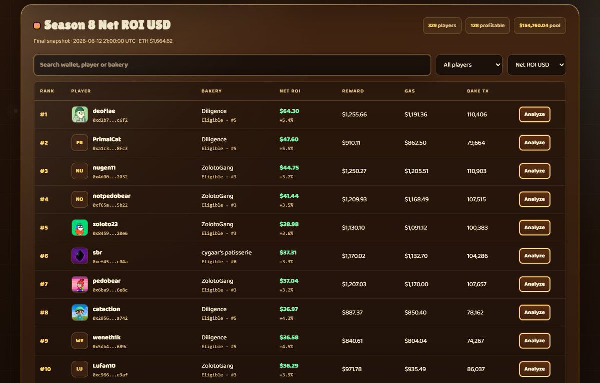Click net ROI value $47.60
Screen dimensions: 600x383
click(x=289, y=139)
